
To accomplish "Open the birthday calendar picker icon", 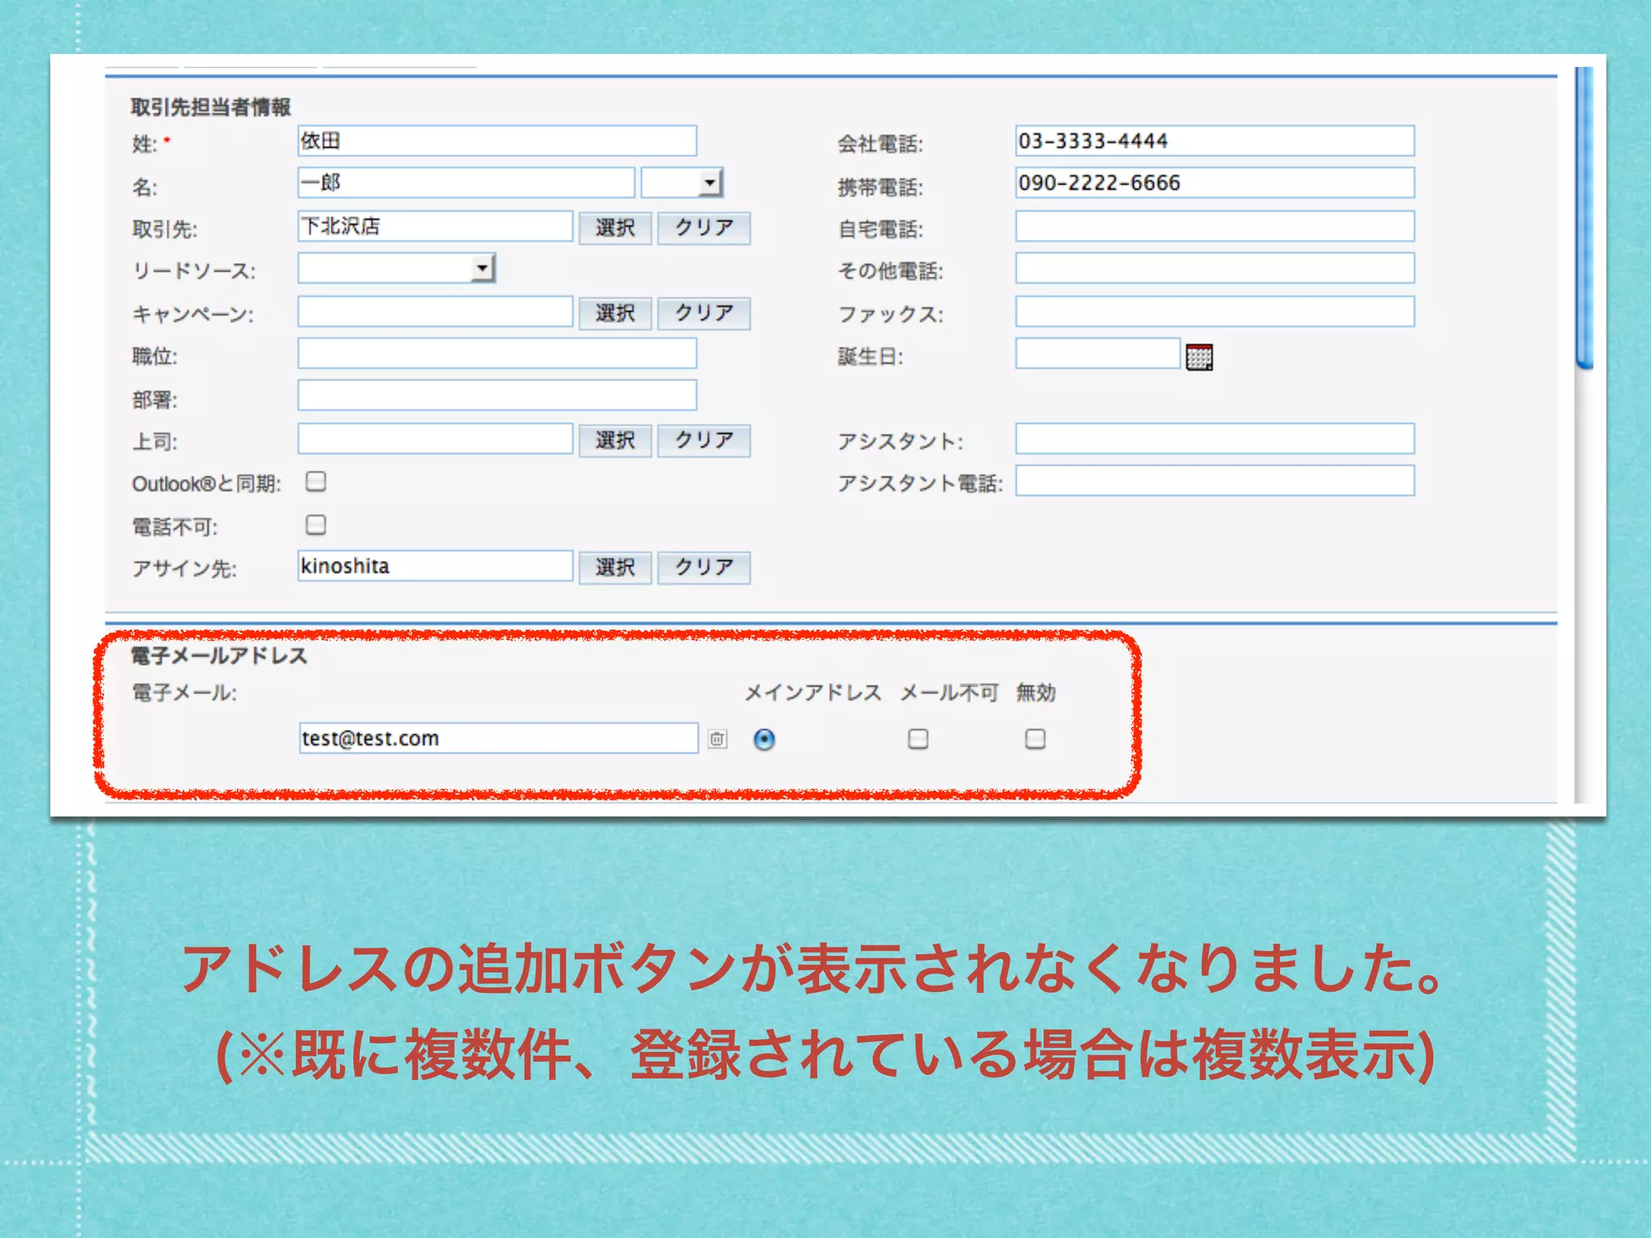I will click(x=1199, y=356).
